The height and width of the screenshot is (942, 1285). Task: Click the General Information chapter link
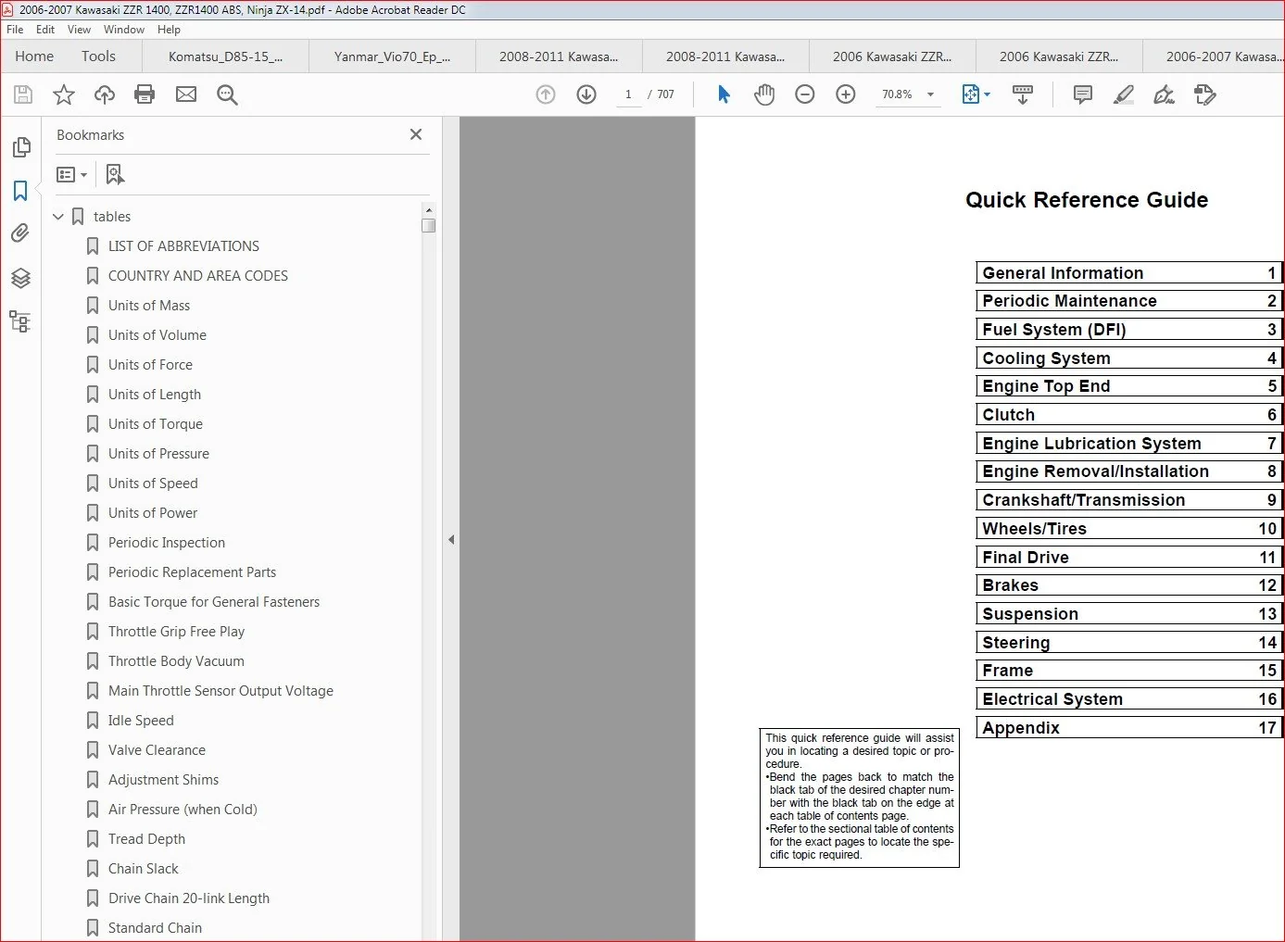tap(1128, 273)
